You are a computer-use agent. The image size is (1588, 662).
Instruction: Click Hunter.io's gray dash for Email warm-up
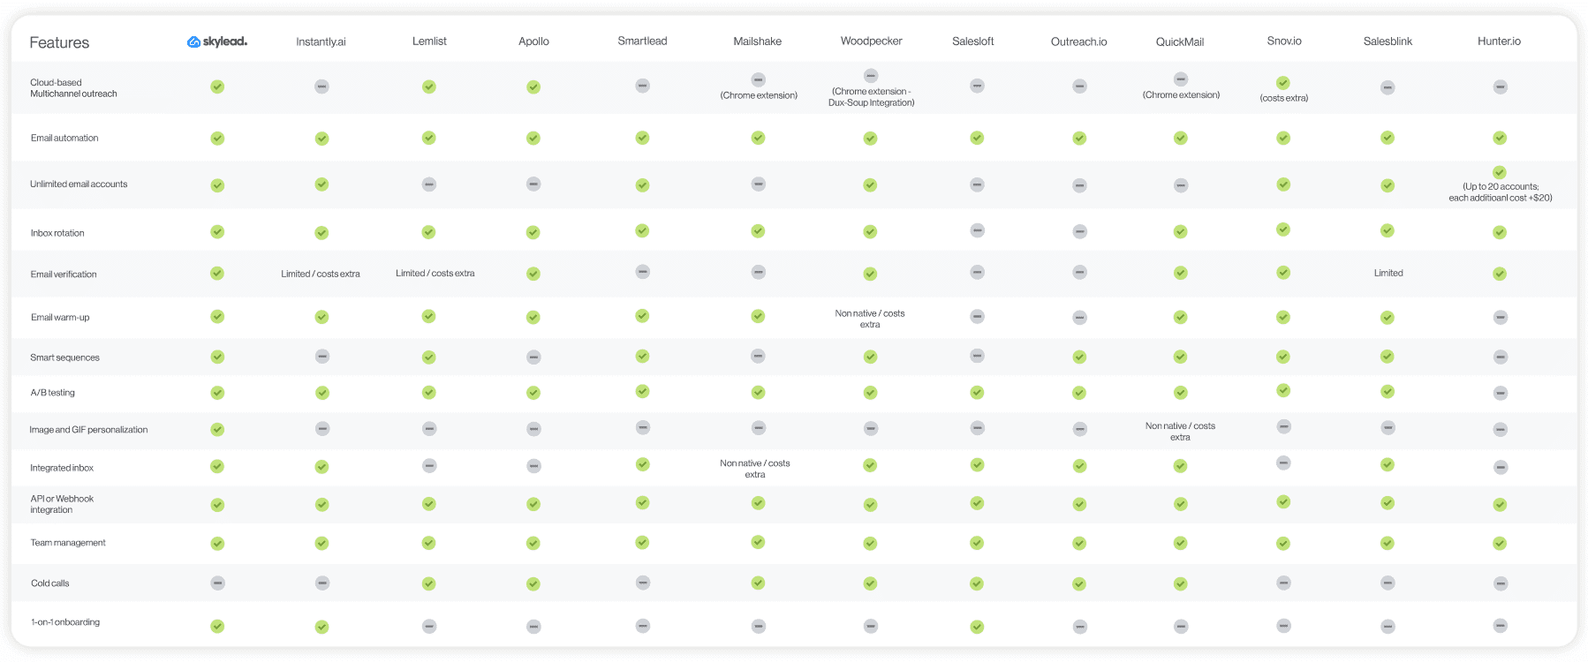1500,318
